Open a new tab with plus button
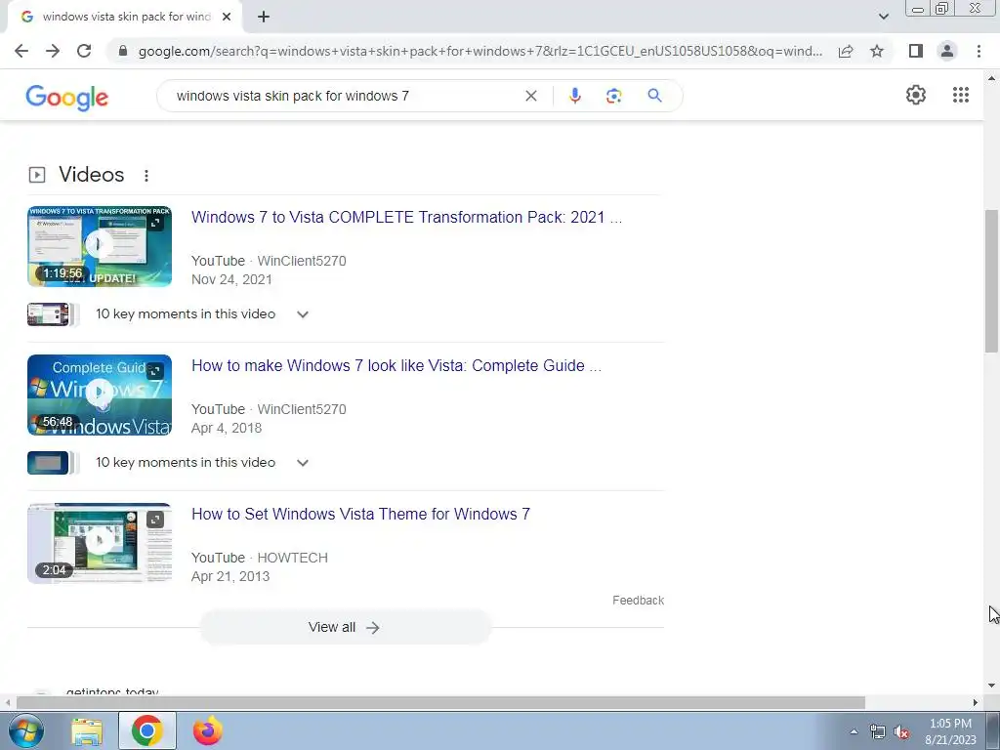The image size is (1000, 750). coord(264,18)
